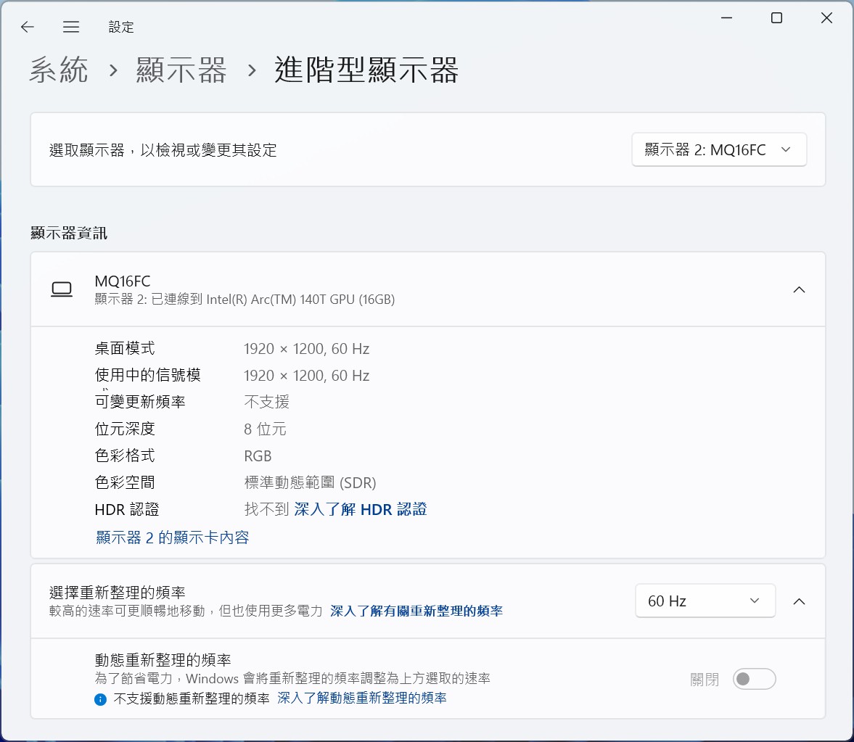Click the HDR 認證 label
Image resolution: width=854 pixels, height=742 pixels.
pos(127,510)
